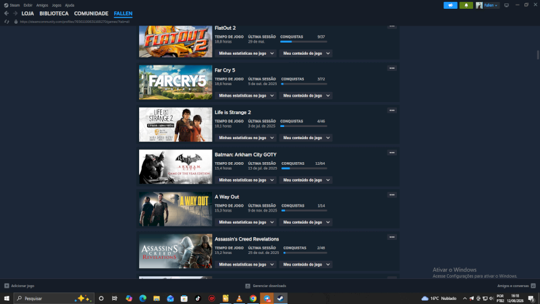Open the Amigos e conversas chat icon
The width and height of the screenshot is (540, 304).
533,286
